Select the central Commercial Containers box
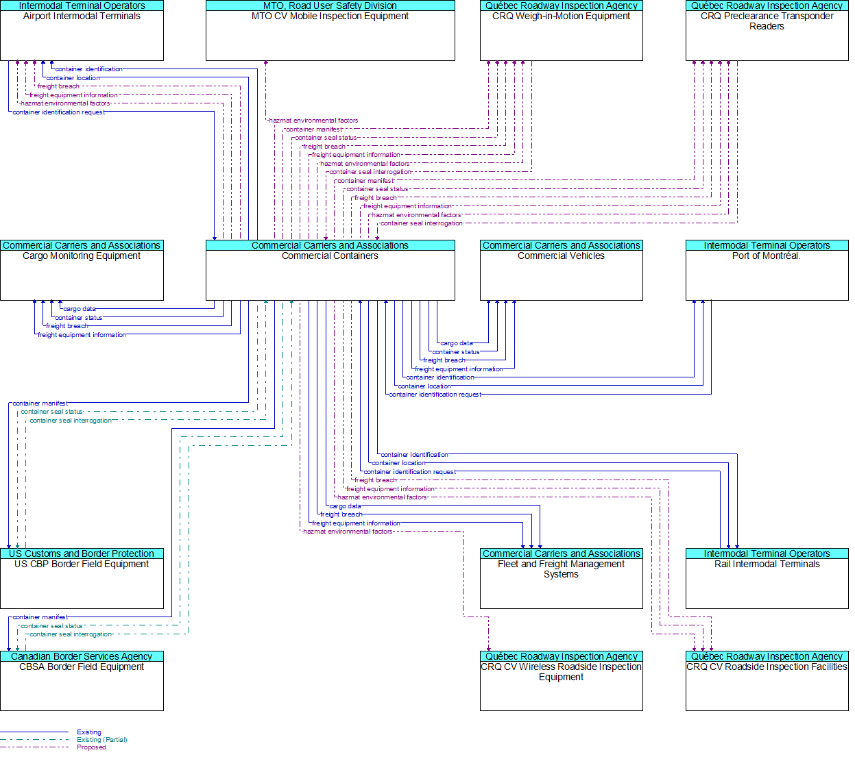This screenshot has height=759, width=855. tap(330, 274)
